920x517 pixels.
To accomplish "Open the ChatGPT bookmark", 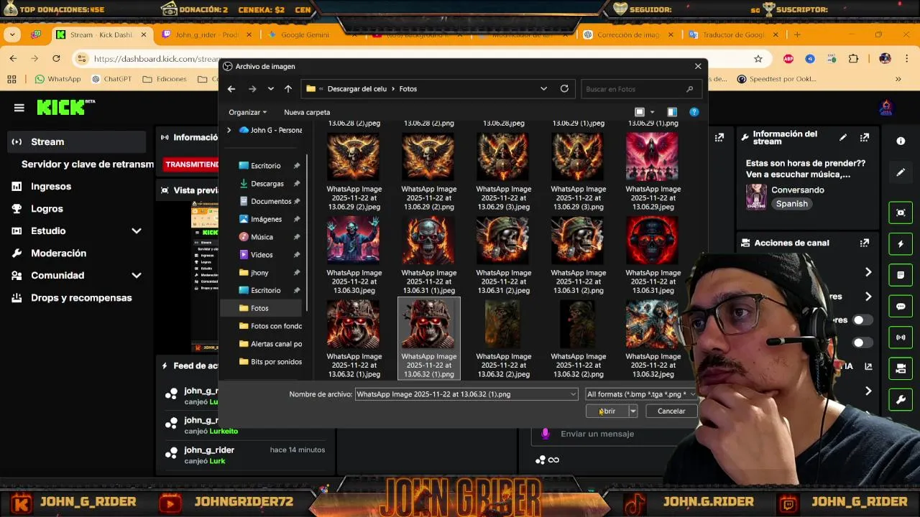I will pos(111,79).
